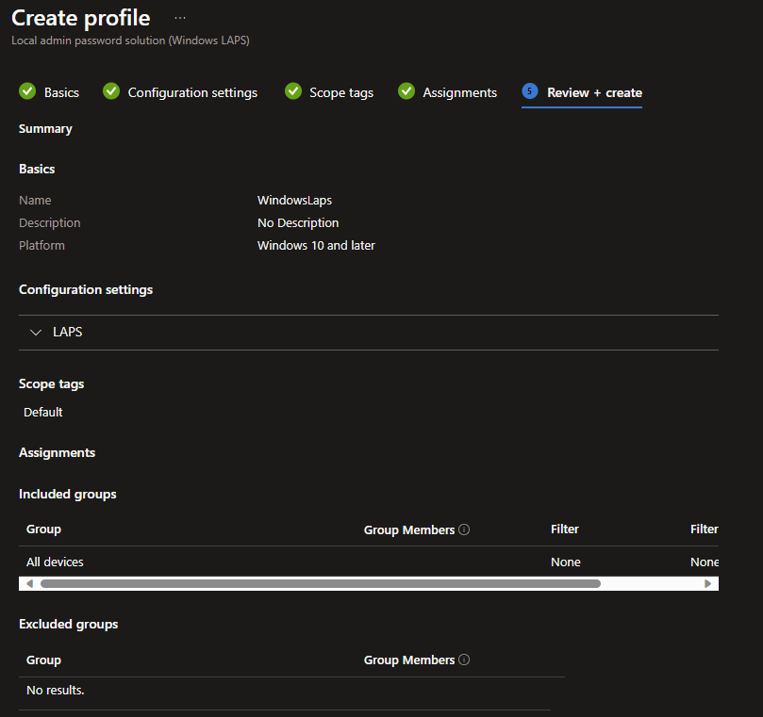This screenshot has width=763, height=717.
Task: Click the green checkmark beside Scope tags
Action: (293, 91)
